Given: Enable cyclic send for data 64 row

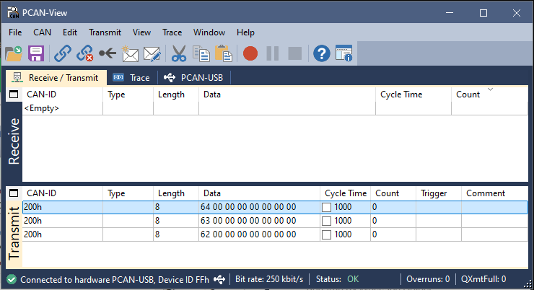Looking at the screenshot, I should tap(326, 207).
